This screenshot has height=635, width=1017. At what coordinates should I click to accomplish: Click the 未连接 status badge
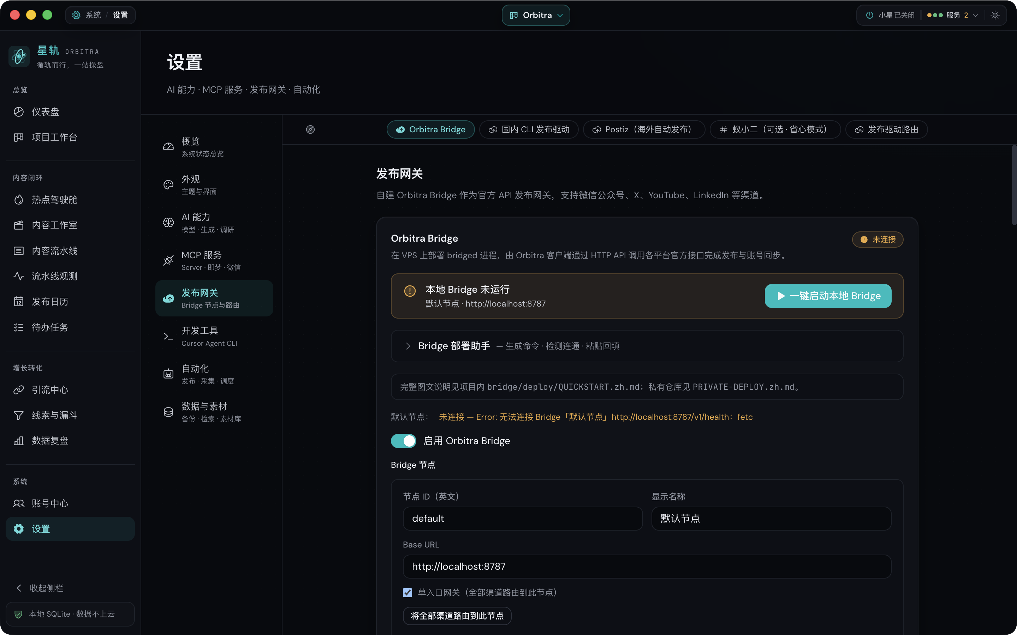pos(878,240)
